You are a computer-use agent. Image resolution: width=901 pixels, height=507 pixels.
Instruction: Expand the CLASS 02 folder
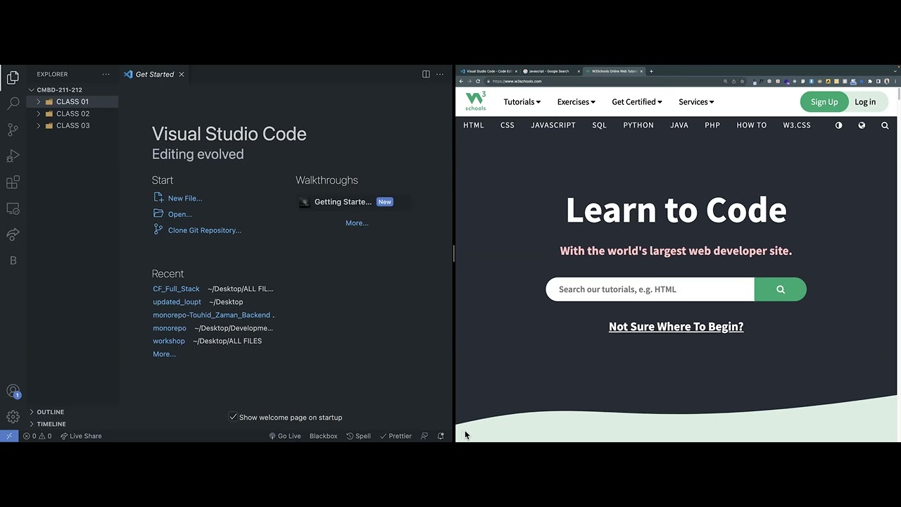pyautogui.click(x=73, y=113)
